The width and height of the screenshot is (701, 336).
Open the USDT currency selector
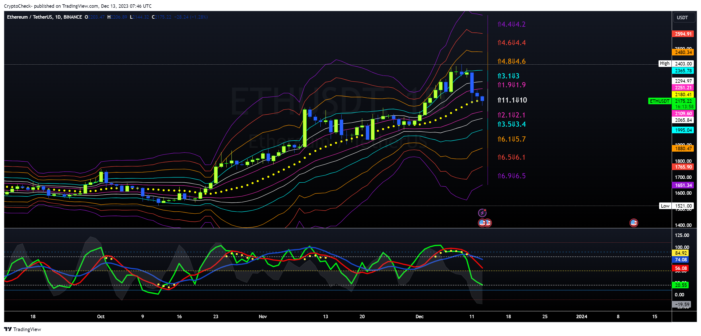(684, 18)
